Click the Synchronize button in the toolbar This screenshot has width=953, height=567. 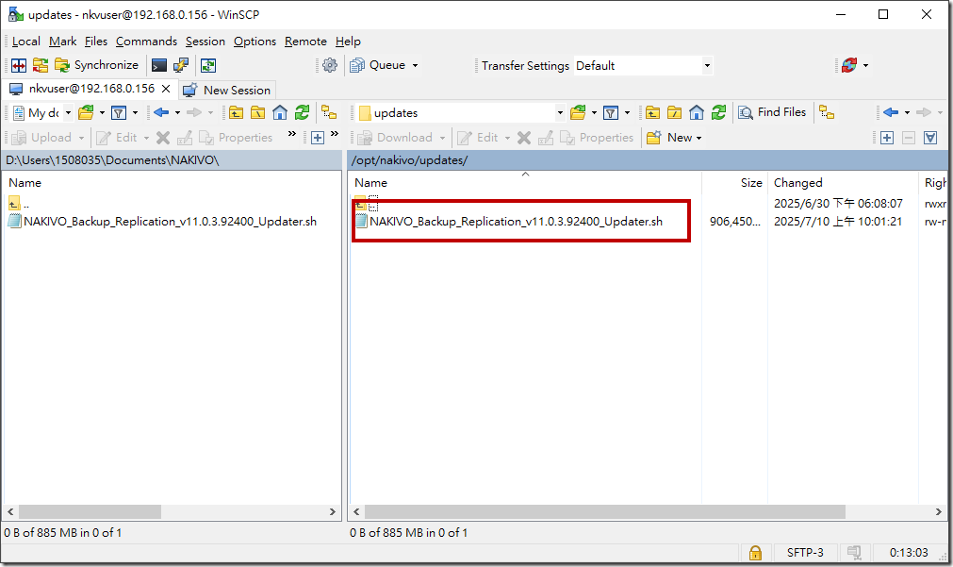pos(97,65)
